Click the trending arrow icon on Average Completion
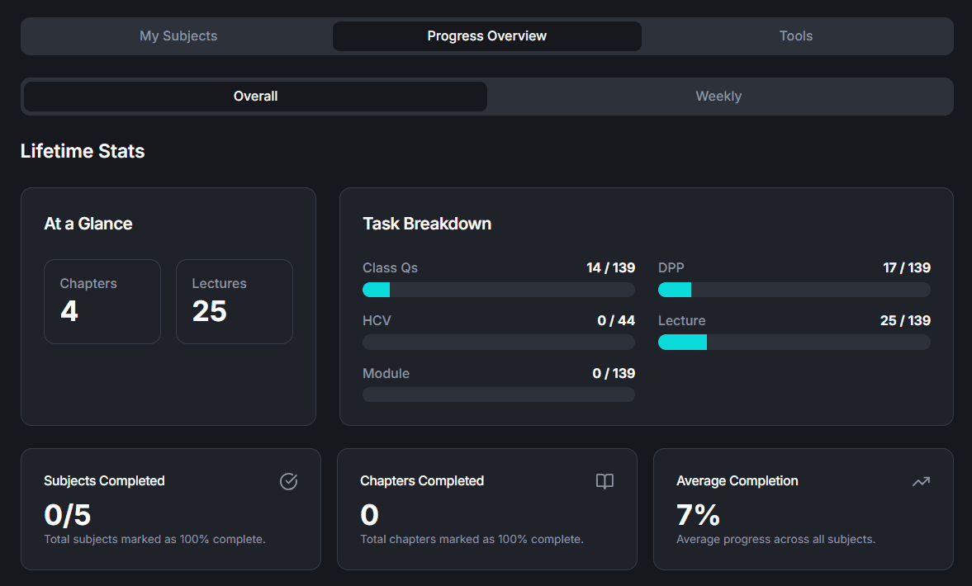 [921, 481]
